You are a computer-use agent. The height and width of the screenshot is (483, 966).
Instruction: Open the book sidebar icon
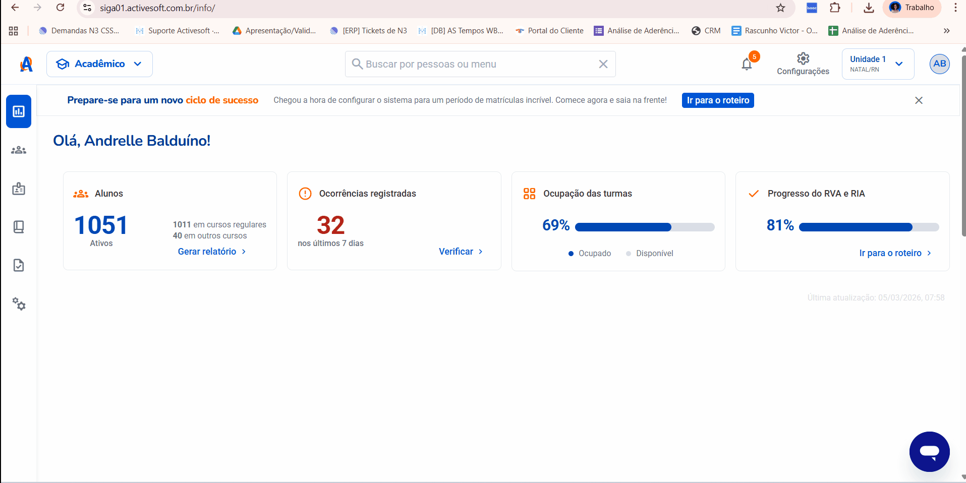[x=19, y=227]
